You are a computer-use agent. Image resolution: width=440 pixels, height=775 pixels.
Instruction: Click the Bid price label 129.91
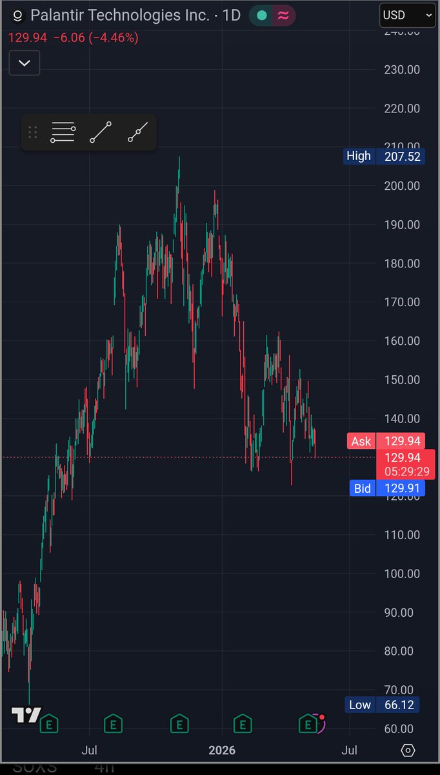click(387, 488)
